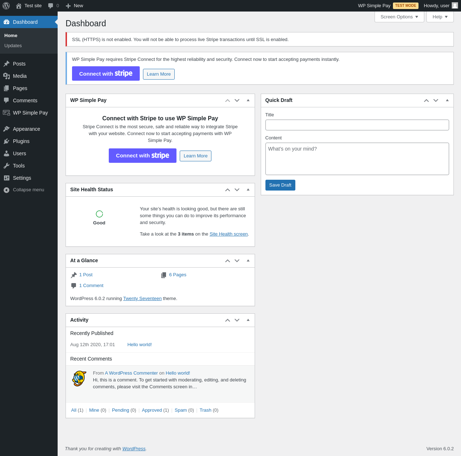The height and width of the screenshot is (456, 461).
Task: Click the Appearance paintbrush icon in sidebar
Action: [x=6, y=129]
